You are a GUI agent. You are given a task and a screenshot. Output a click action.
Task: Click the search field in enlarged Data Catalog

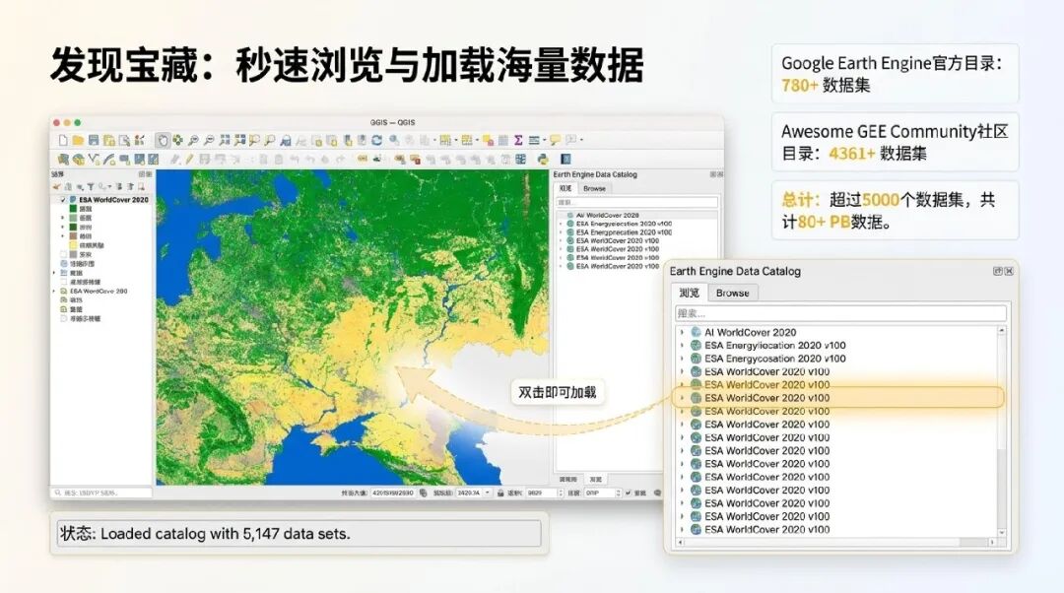coord(840,313)
